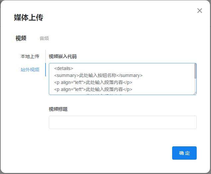
Task: Click the scrollbar track below the thumb
Action: pyautogui.click(x=195, y=85)
